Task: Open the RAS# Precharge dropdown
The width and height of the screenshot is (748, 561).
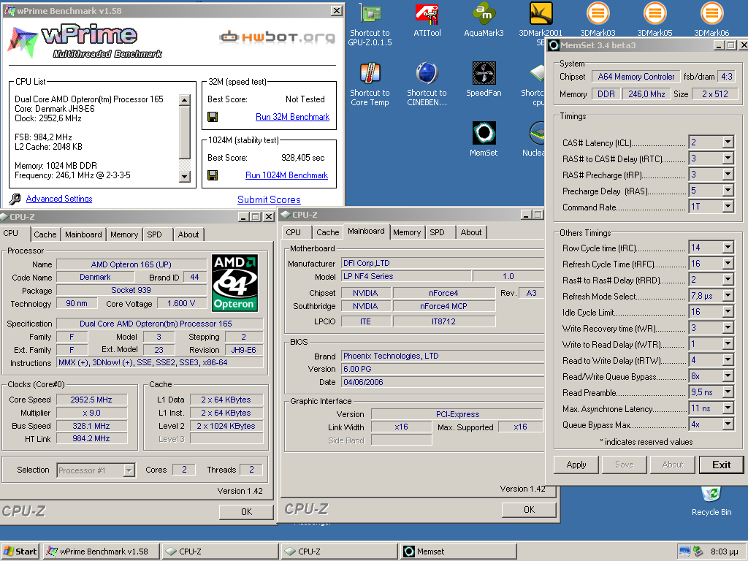Action: pos(728,175)
